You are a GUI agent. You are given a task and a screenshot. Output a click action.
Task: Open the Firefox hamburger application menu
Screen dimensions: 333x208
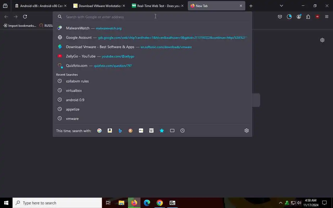(327, 17)
